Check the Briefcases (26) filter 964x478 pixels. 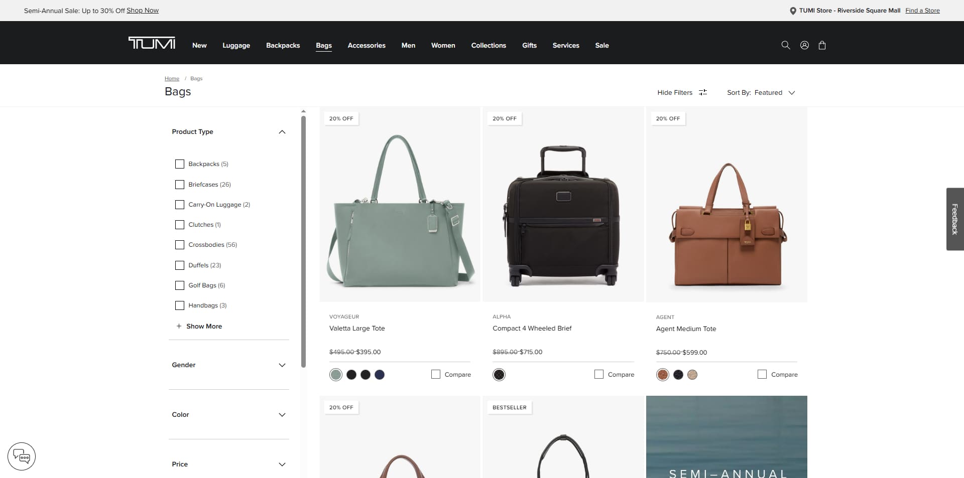click(x=179, y=185)
